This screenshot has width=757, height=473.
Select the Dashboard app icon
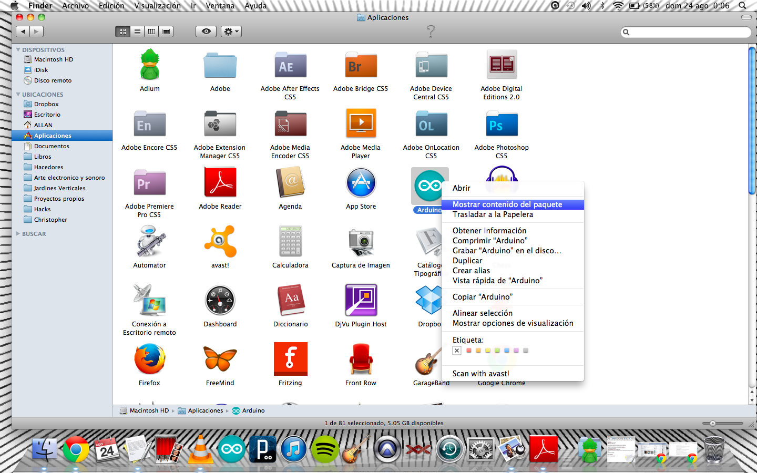[x=220, y=301]
